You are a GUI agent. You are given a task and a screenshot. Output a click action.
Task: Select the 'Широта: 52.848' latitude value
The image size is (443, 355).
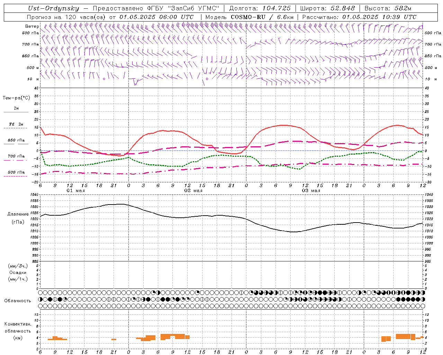coord(327,8)
